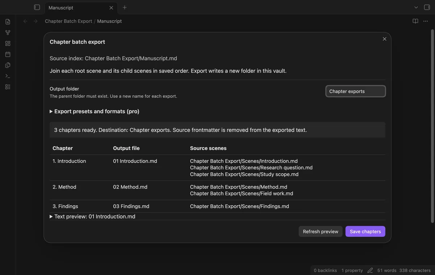Click source scene Study scope.md

tap(244, 174)
